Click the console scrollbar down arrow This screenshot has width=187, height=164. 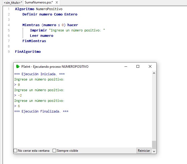pyautogui.click(x=154, y=151)
